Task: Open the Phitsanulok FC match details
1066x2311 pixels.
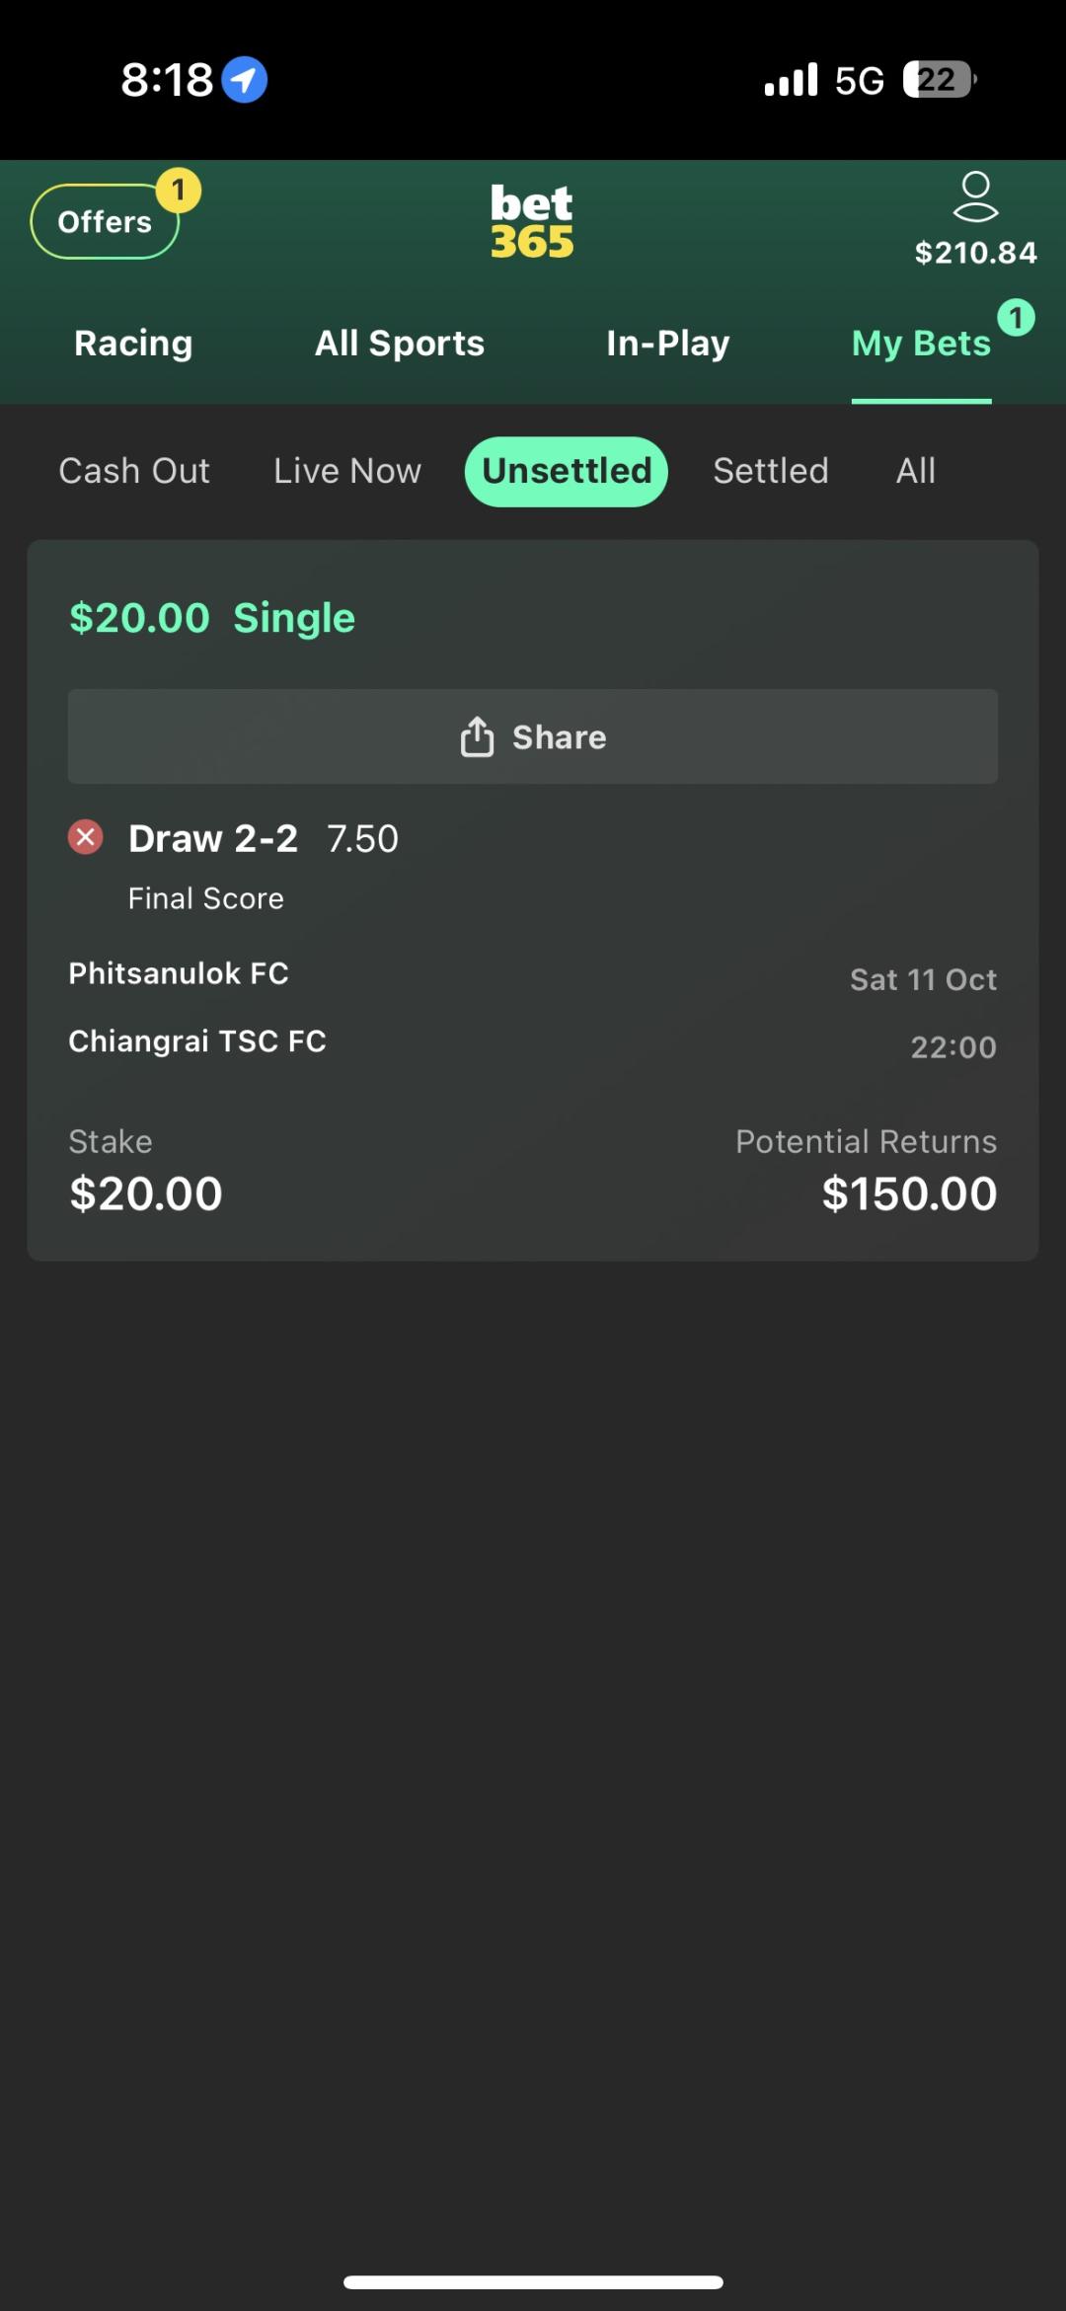Action: (x=179, y=973)
